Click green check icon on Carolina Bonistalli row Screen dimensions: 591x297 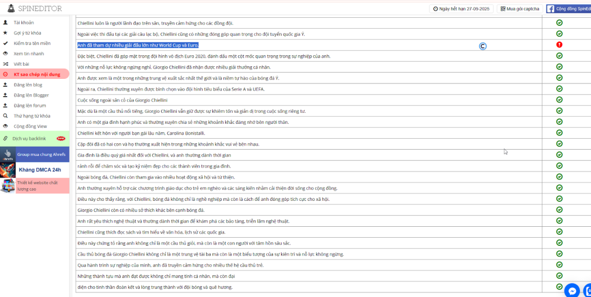tap(559, 133)
